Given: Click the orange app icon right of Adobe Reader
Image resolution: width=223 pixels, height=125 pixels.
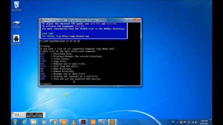Looking at the screenshot, I should pyautogui.click(x=93, y=122).
